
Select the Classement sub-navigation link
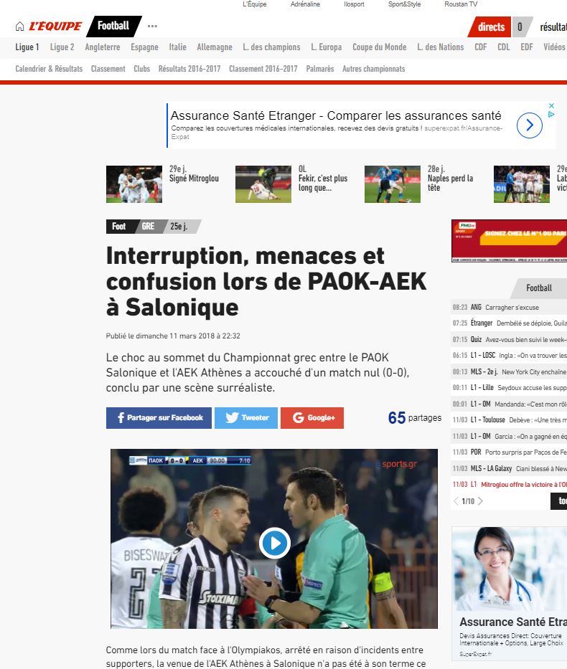tap(108, 69)
